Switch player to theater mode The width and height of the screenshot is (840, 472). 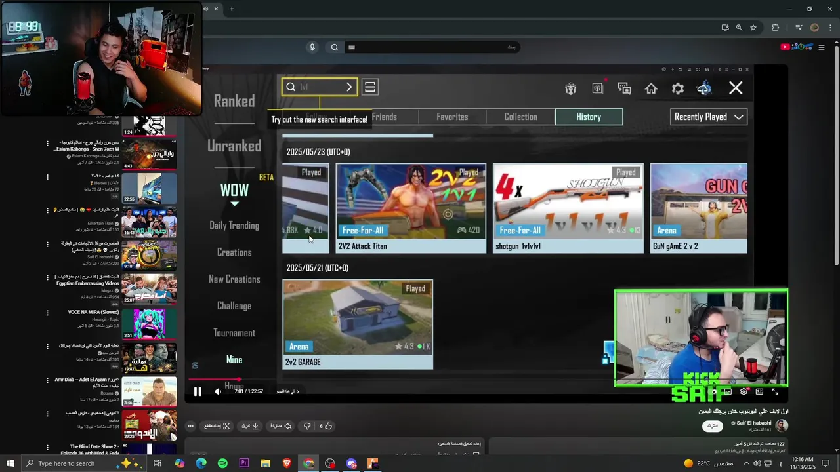pyautogui.click(x=759, y=392)
